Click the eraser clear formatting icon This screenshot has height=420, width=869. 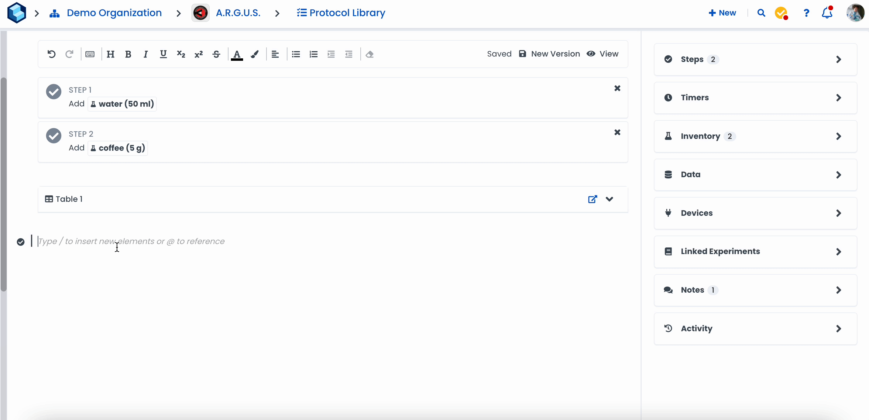tap(369, 54)
